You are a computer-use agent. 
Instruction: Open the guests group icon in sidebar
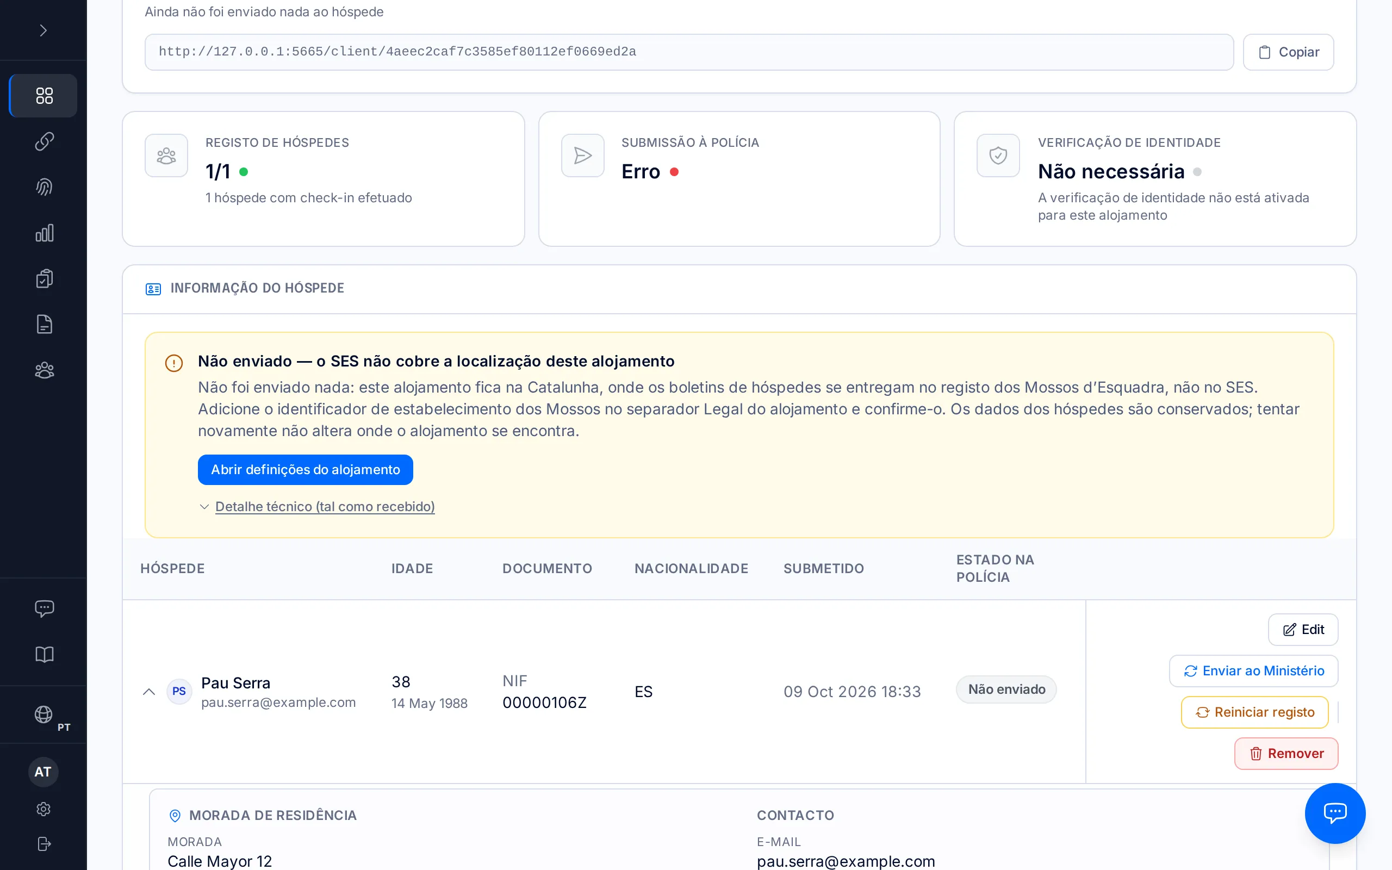point(43,370)
